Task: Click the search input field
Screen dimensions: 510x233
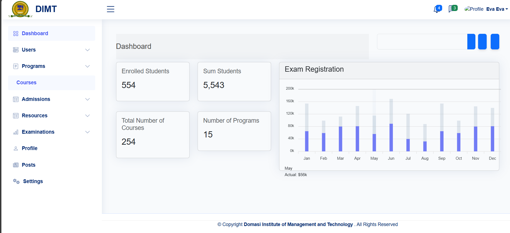Action: (x=422, y=42)
